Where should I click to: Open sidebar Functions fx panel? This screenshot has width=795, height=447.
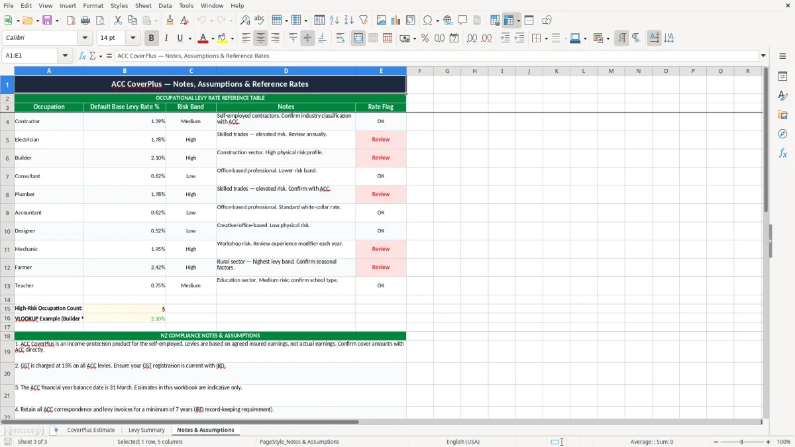[782, 153]
